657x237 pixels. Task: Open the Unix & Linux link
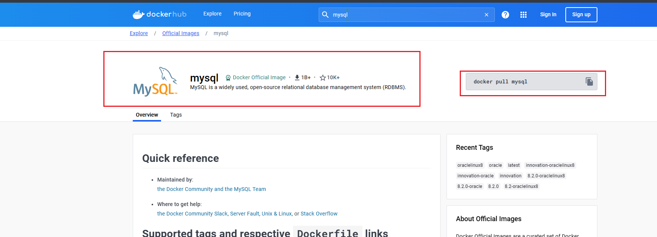276,214
